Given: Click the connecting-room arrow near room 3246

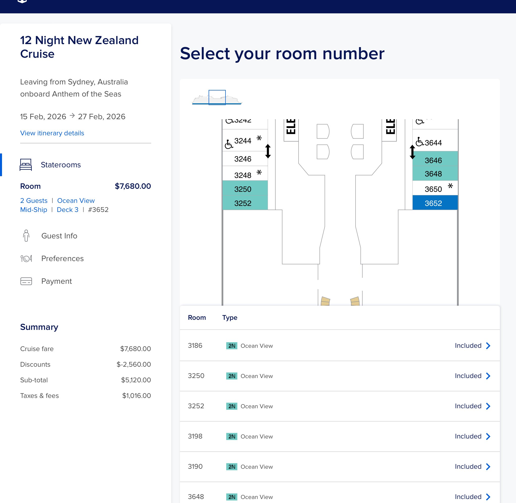Looking at the screenshot, I should (x=268, y=151).
